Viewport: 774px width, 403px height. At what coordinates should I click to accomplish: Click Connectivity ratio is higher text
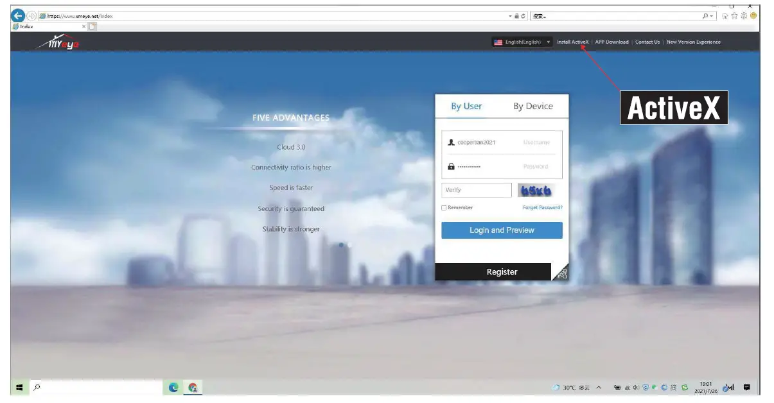(x=291, y=167)
